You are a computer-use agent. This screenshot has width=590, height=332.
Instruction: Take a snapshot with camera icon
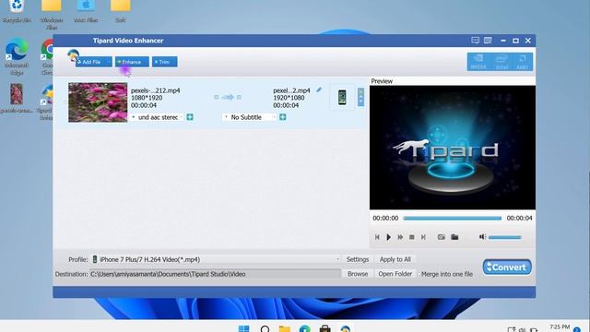[441, 237]
